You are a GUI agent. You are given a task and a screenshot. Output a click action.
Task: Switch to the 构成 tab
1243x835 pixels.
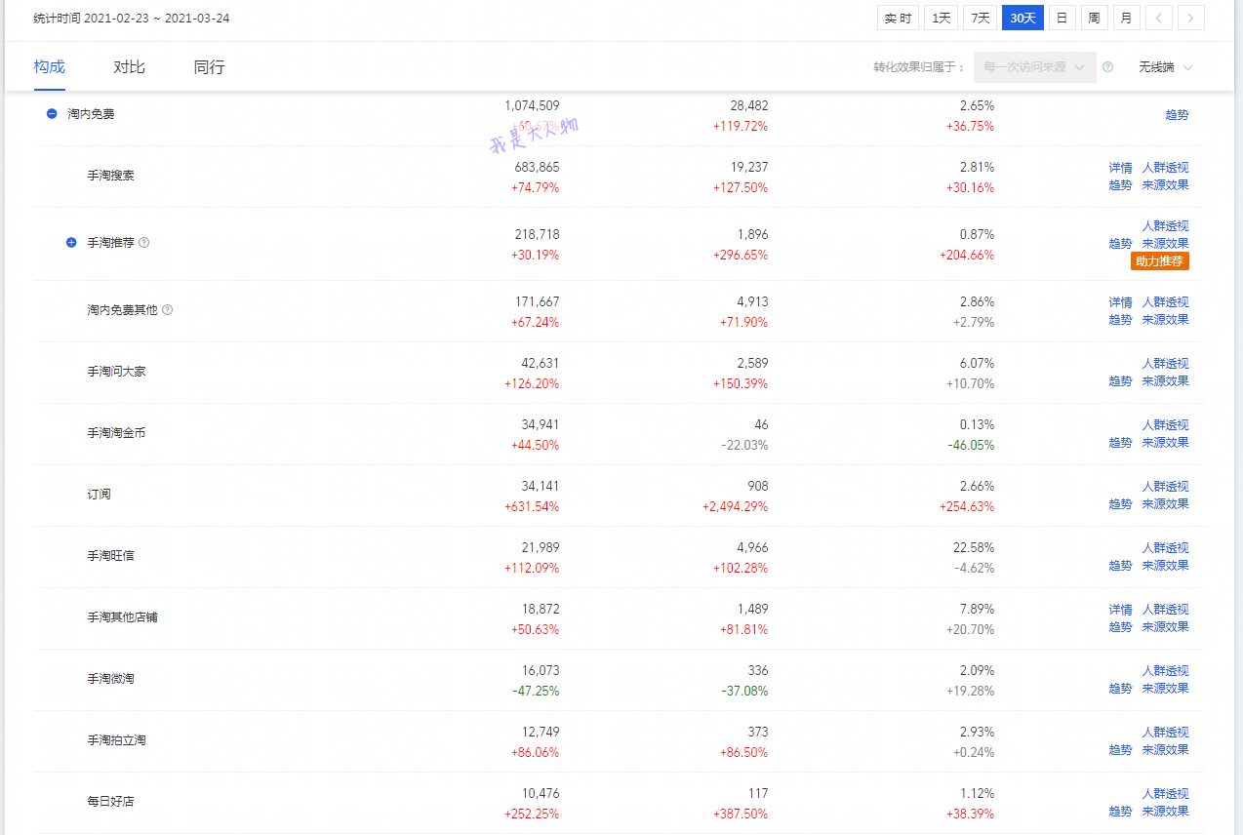[49, 67]
